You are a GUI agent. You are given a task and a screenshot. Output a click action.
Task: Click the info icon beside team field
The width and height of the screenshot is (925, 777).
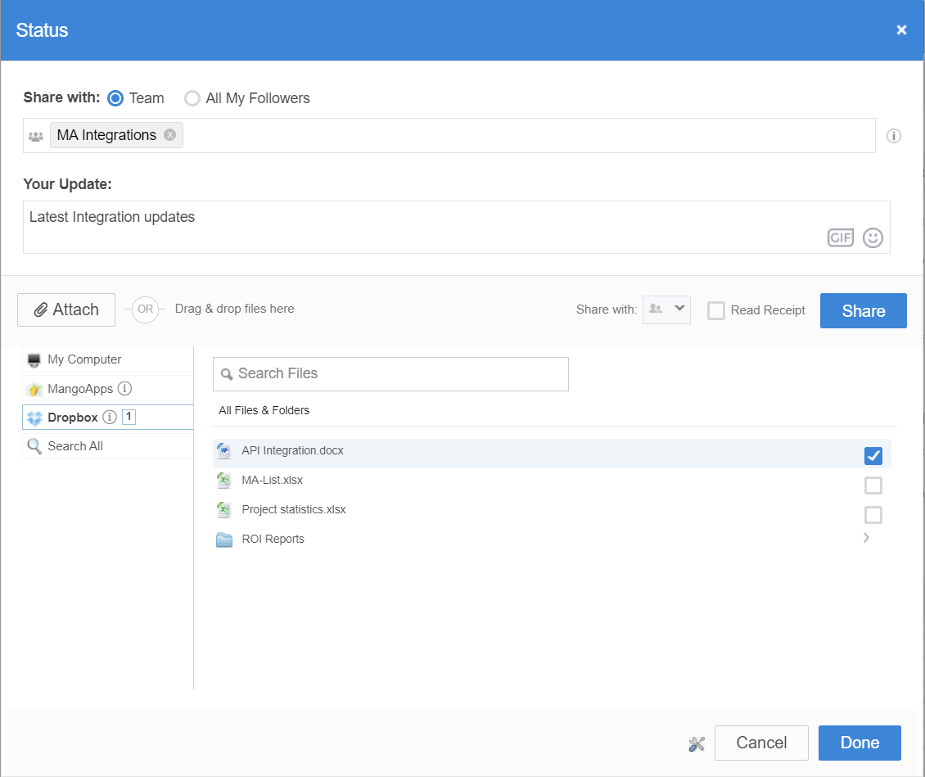pyautogui.click(x=894, y=136)
